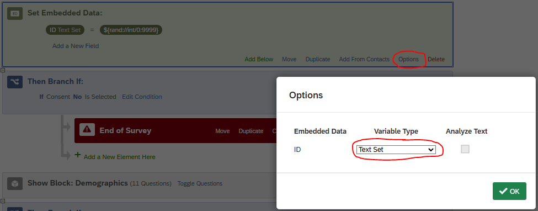538x211 pixels.
Task: Click Add From Contacts link
Action: pyautogui.click(x=364, y=59)
